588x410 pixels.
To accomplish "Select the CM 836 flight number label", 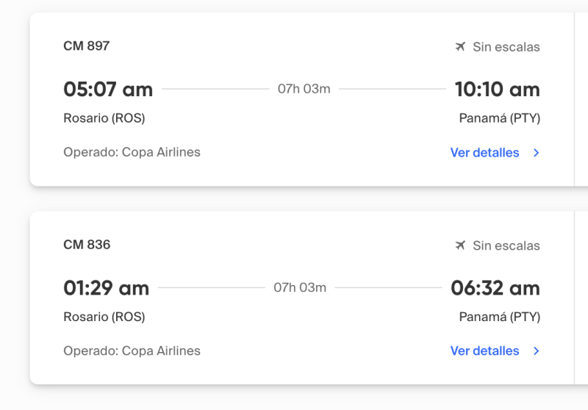I will coord(87,245).
